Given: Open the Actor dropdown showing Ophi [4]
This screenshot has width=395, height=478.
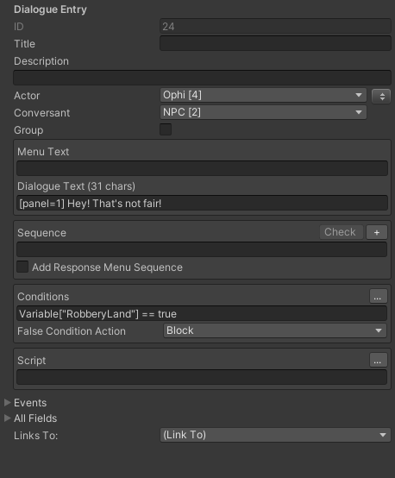Looking at the screenshot, I should [263, 95].
